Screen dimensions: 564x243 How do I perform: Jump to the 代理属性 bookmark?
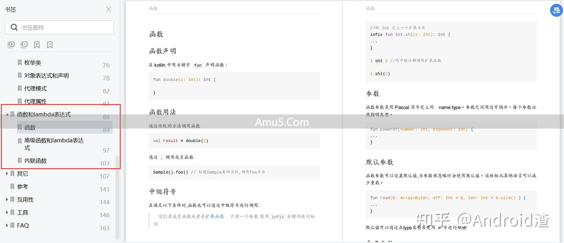tap(35, 101)
